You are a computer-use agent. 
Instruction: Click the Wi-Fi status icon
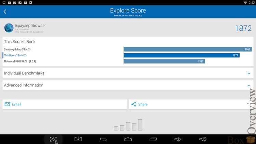[245, 3]
